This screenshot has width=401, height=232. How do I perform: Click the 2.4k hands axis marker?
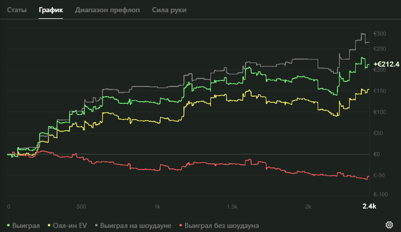pos(369,206)
